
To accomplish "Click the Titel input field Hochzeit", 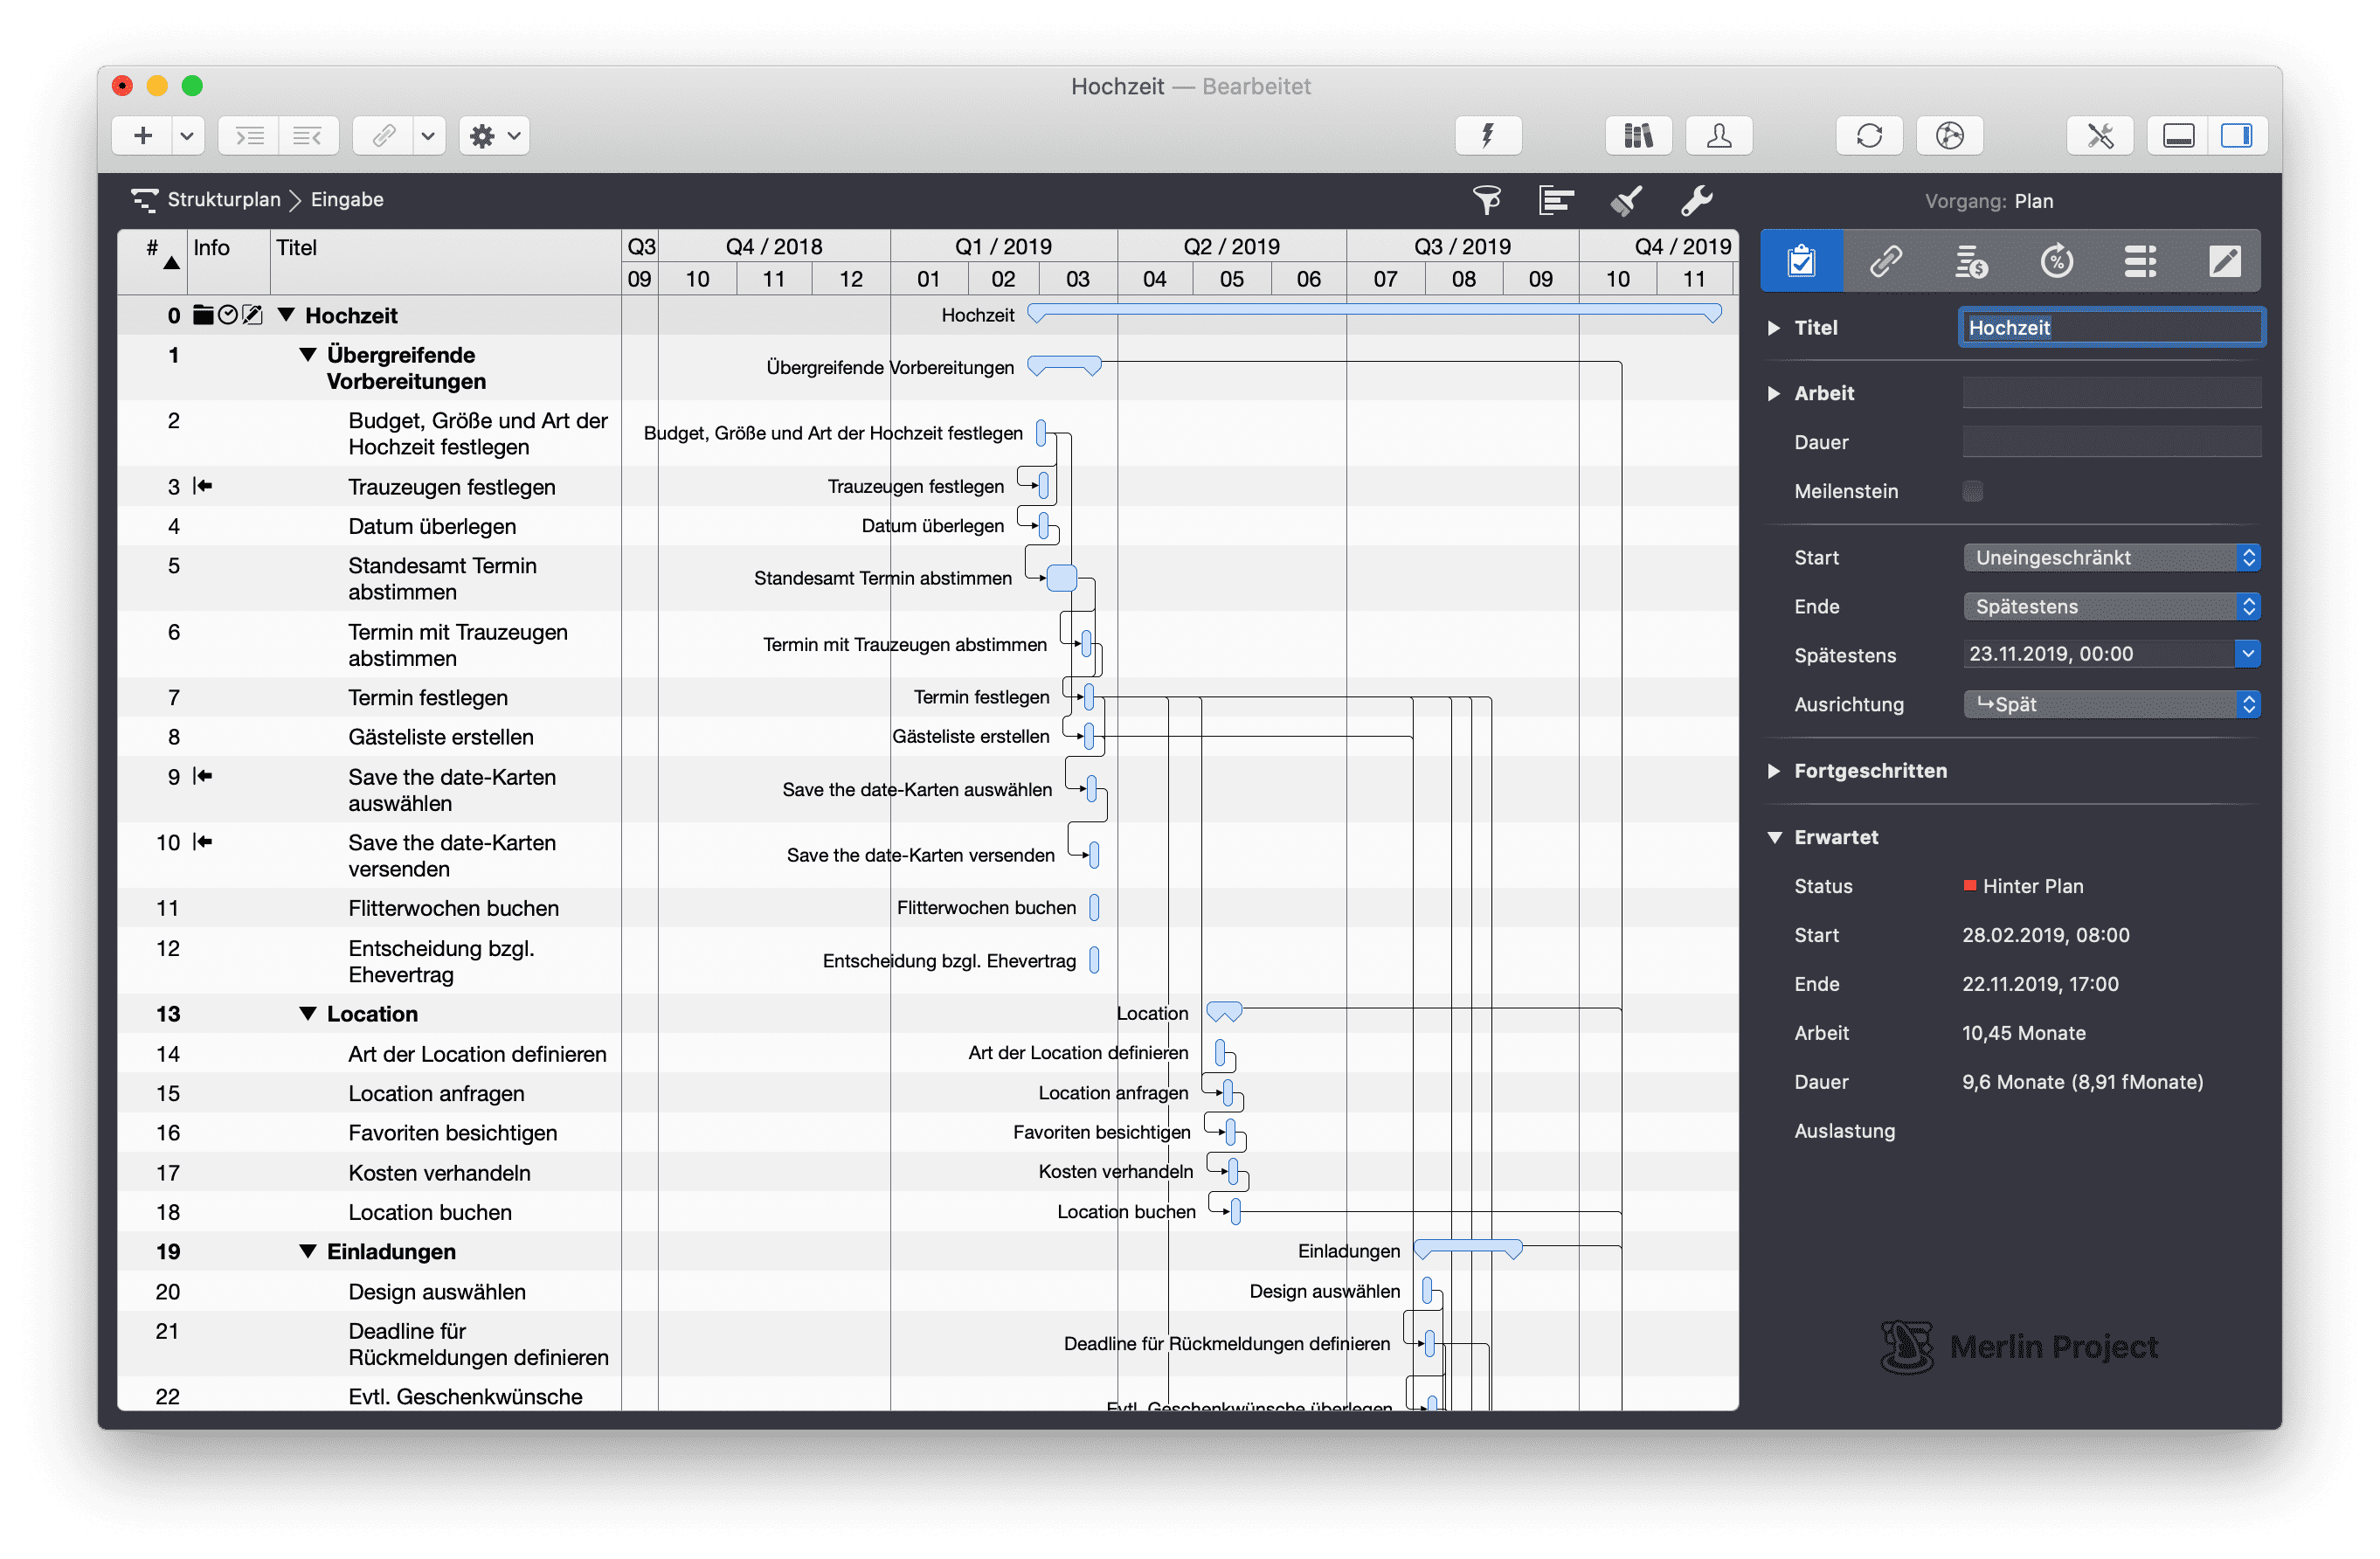I will pyautogui.click(x=2110, y=328).
